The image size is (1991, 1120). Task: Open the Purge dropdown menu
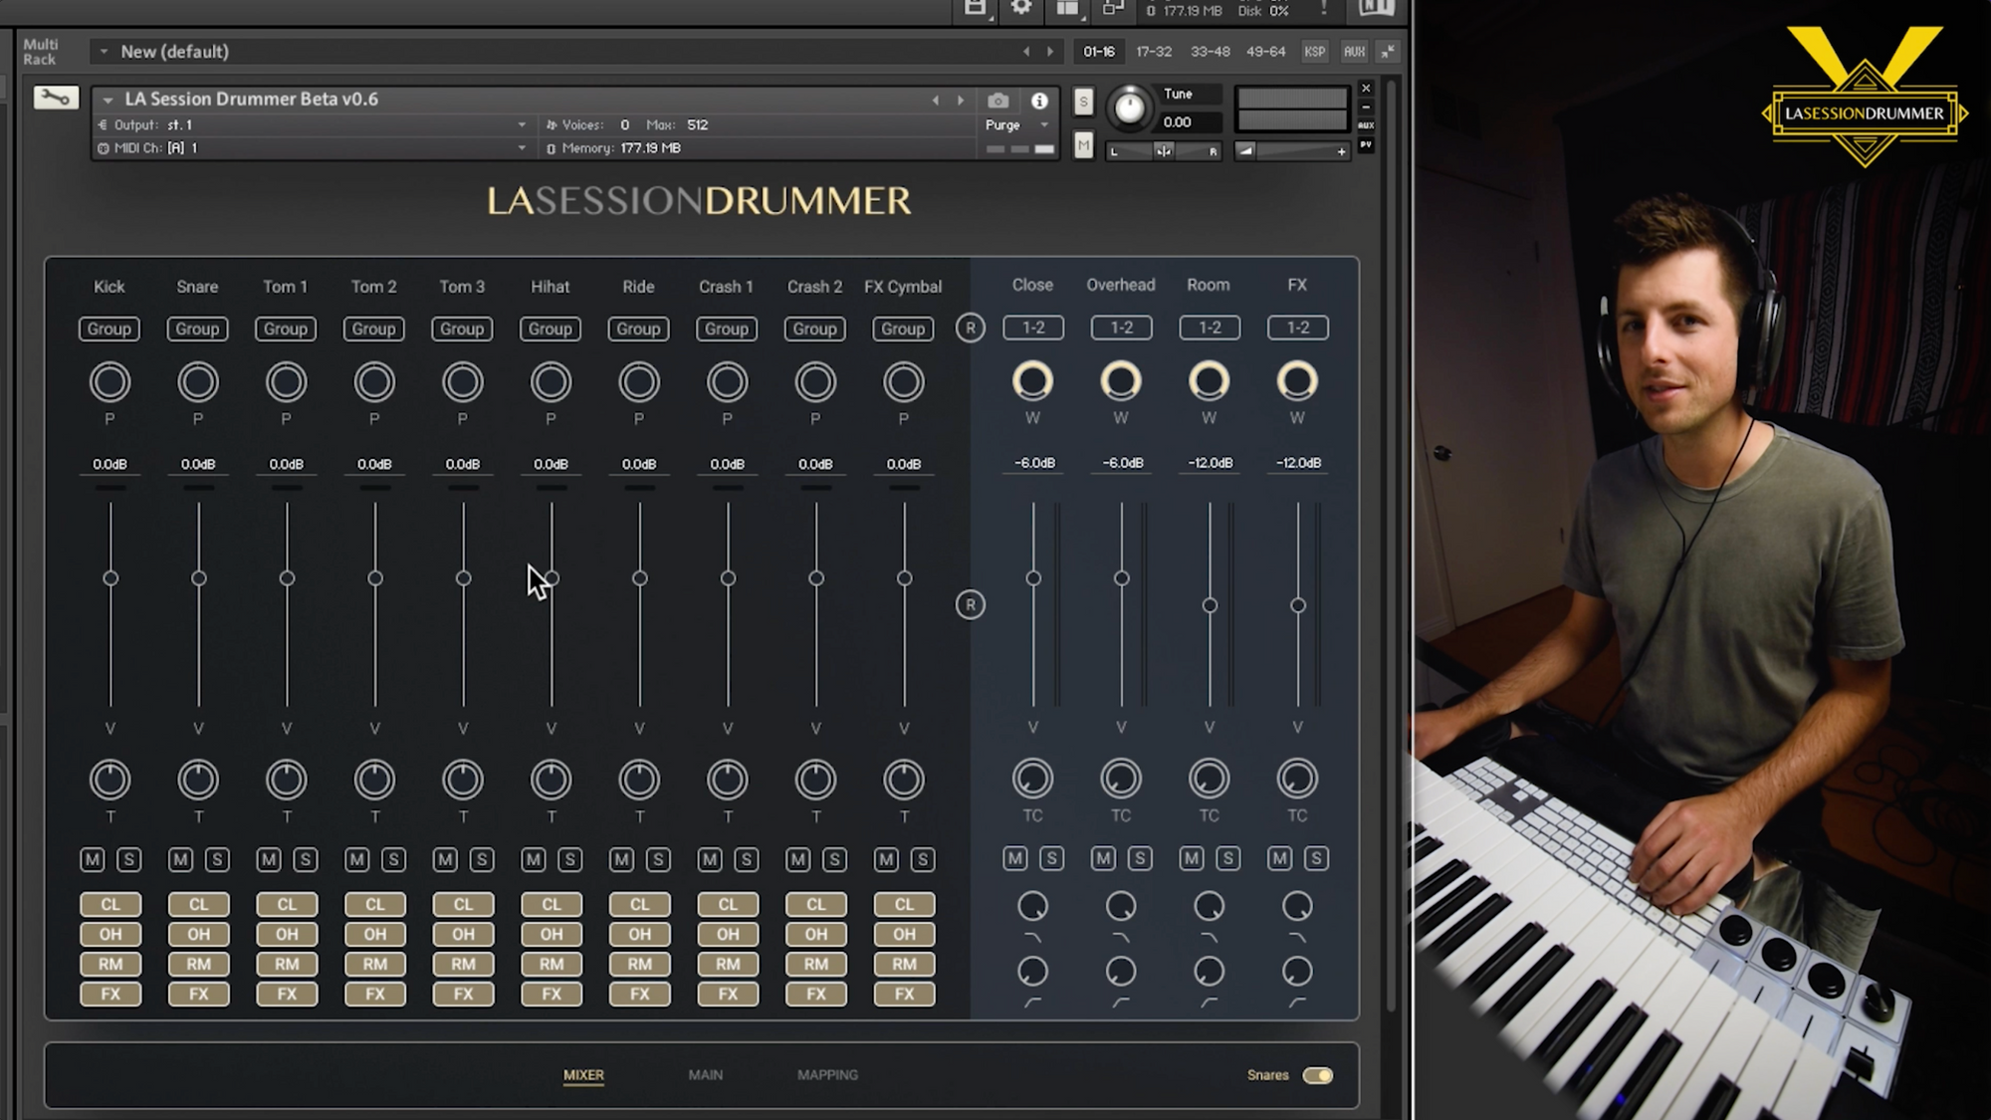[1008, 124]
